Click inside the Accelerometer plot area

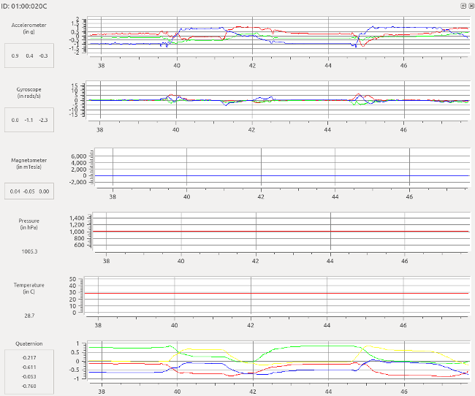tap(278, 36)
